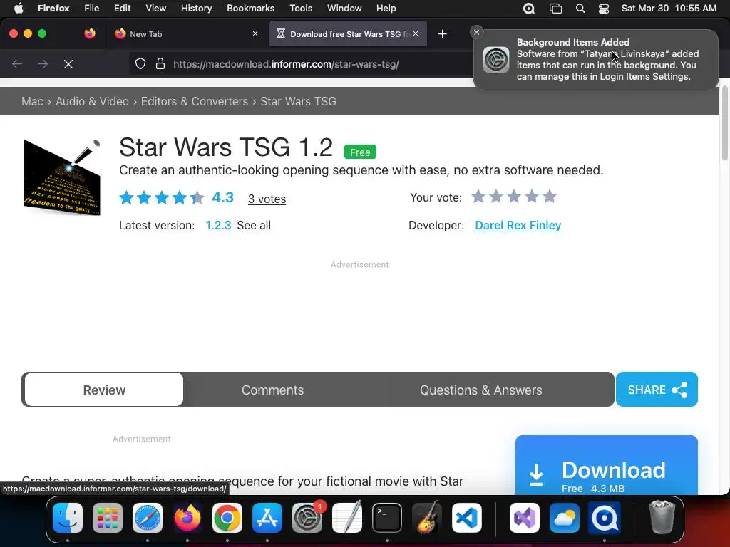Click the See all versions link

coord(254,226)
